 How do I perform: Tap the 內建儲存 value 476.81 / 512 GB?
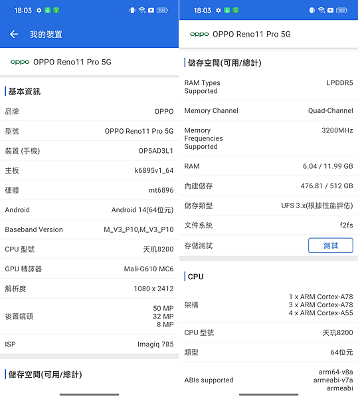327,186
